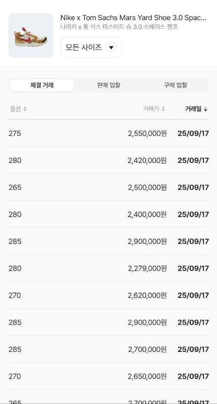The height and width of the screenshot is (404, 217).
Task: Sort by the 거래일 column header
Action: (x=196, y=109)
